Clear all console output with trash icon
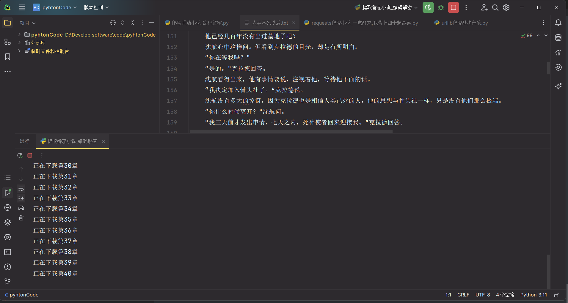Viewport: 568px width, 303px height. tap(21, 218)
